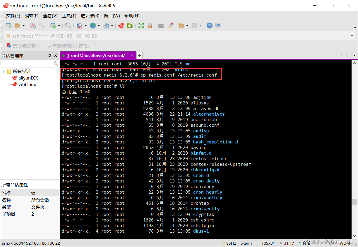Lock the screen using the padlock icon
The image size is (358, 247).
(x=150, y=26)
